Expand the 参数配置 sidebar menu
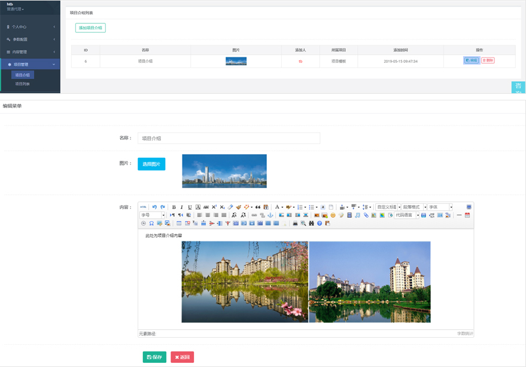The width and height of the screenshot is (526, 367). tap(30, 39)
